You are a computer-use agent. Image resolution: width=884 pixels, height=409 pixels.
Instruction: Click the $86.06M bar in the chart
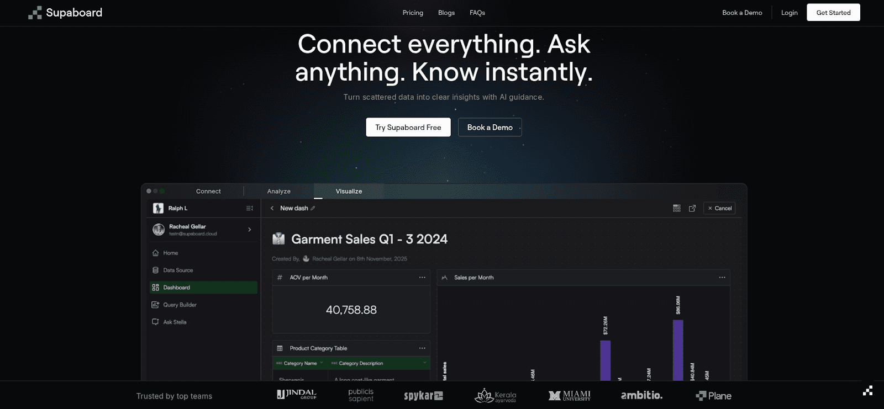coord(678,350)
